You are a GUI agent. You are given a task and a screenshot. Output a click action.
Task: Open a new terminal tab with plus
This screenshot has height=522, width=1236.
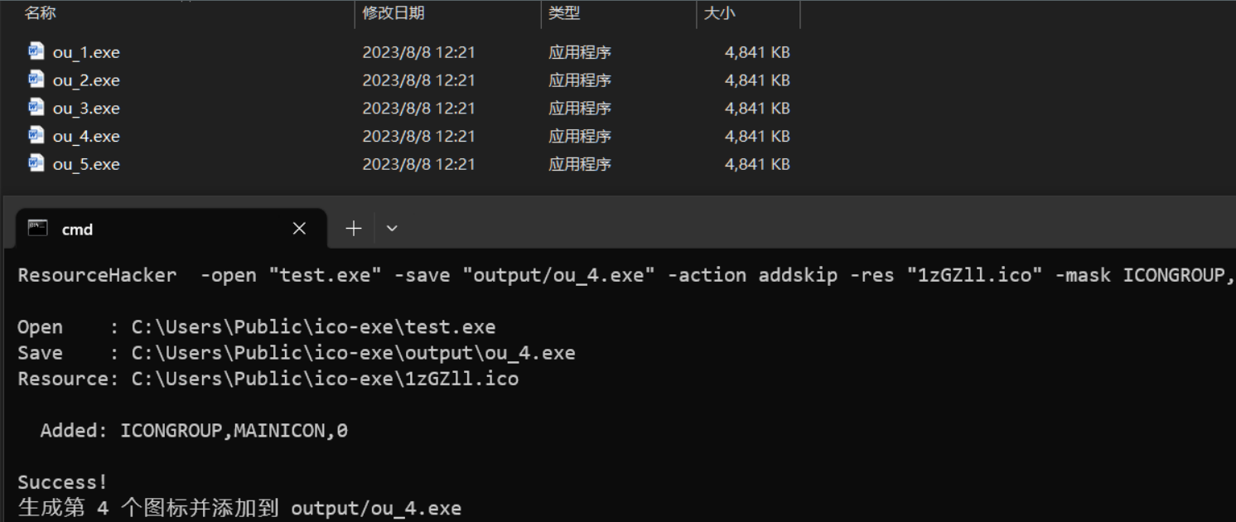point(354,228)
